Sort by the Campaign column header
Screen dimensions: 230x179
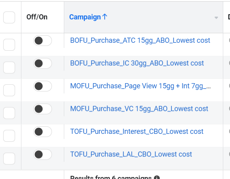(x=85, y=17)
